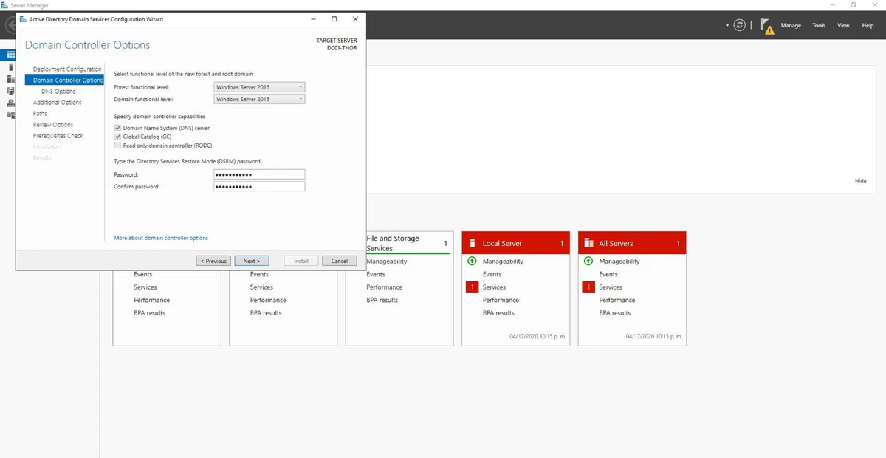The width and height of the screenshot is (886, 458).
Task: Click the back arrow in Server Manager
Action: [10, 25]
